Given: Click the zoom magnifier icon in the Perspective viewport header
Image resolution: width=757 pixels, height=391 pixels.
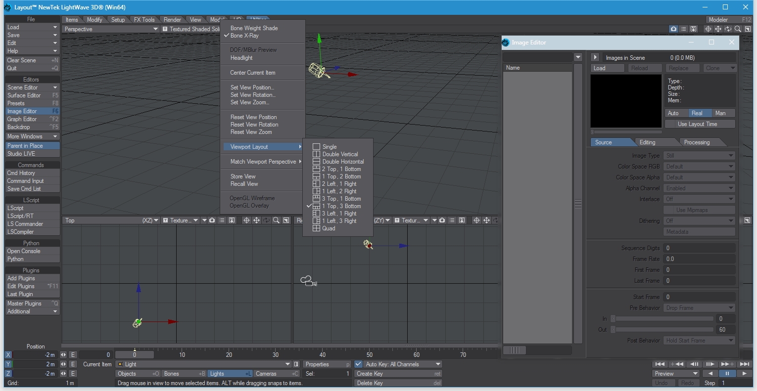Looking at the screenshot, I should click(738, 29).
